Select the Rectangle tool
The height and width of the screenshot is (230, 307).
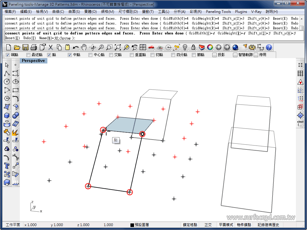pos(16,90)
